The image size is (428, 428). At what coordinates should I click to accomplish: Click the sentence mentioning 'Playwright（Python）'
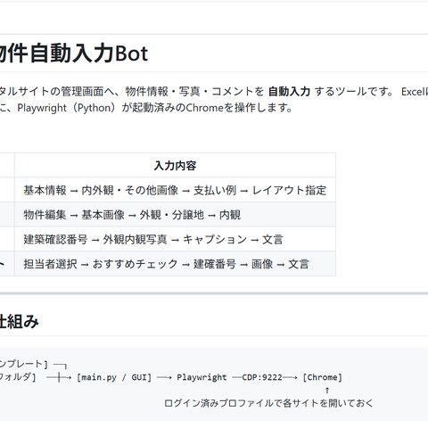(146, 108)
